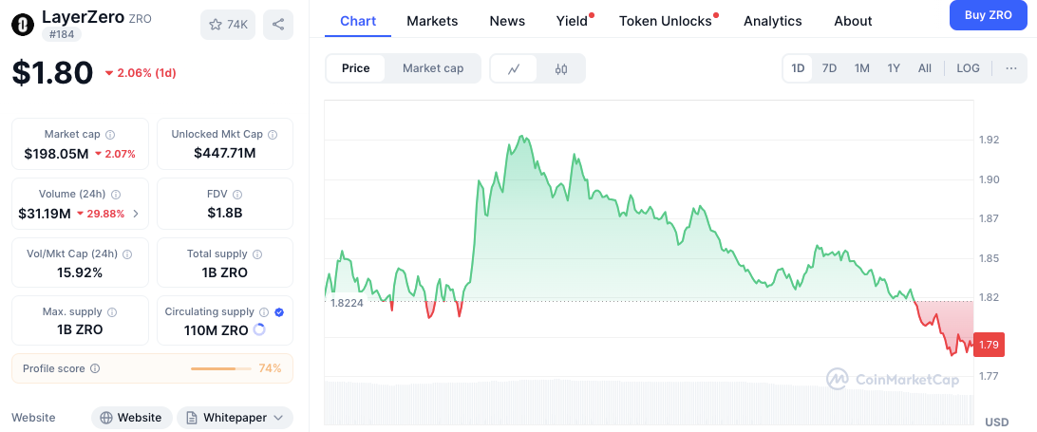
Task: Click the Profile score info icon
Action: pos(95,368)
